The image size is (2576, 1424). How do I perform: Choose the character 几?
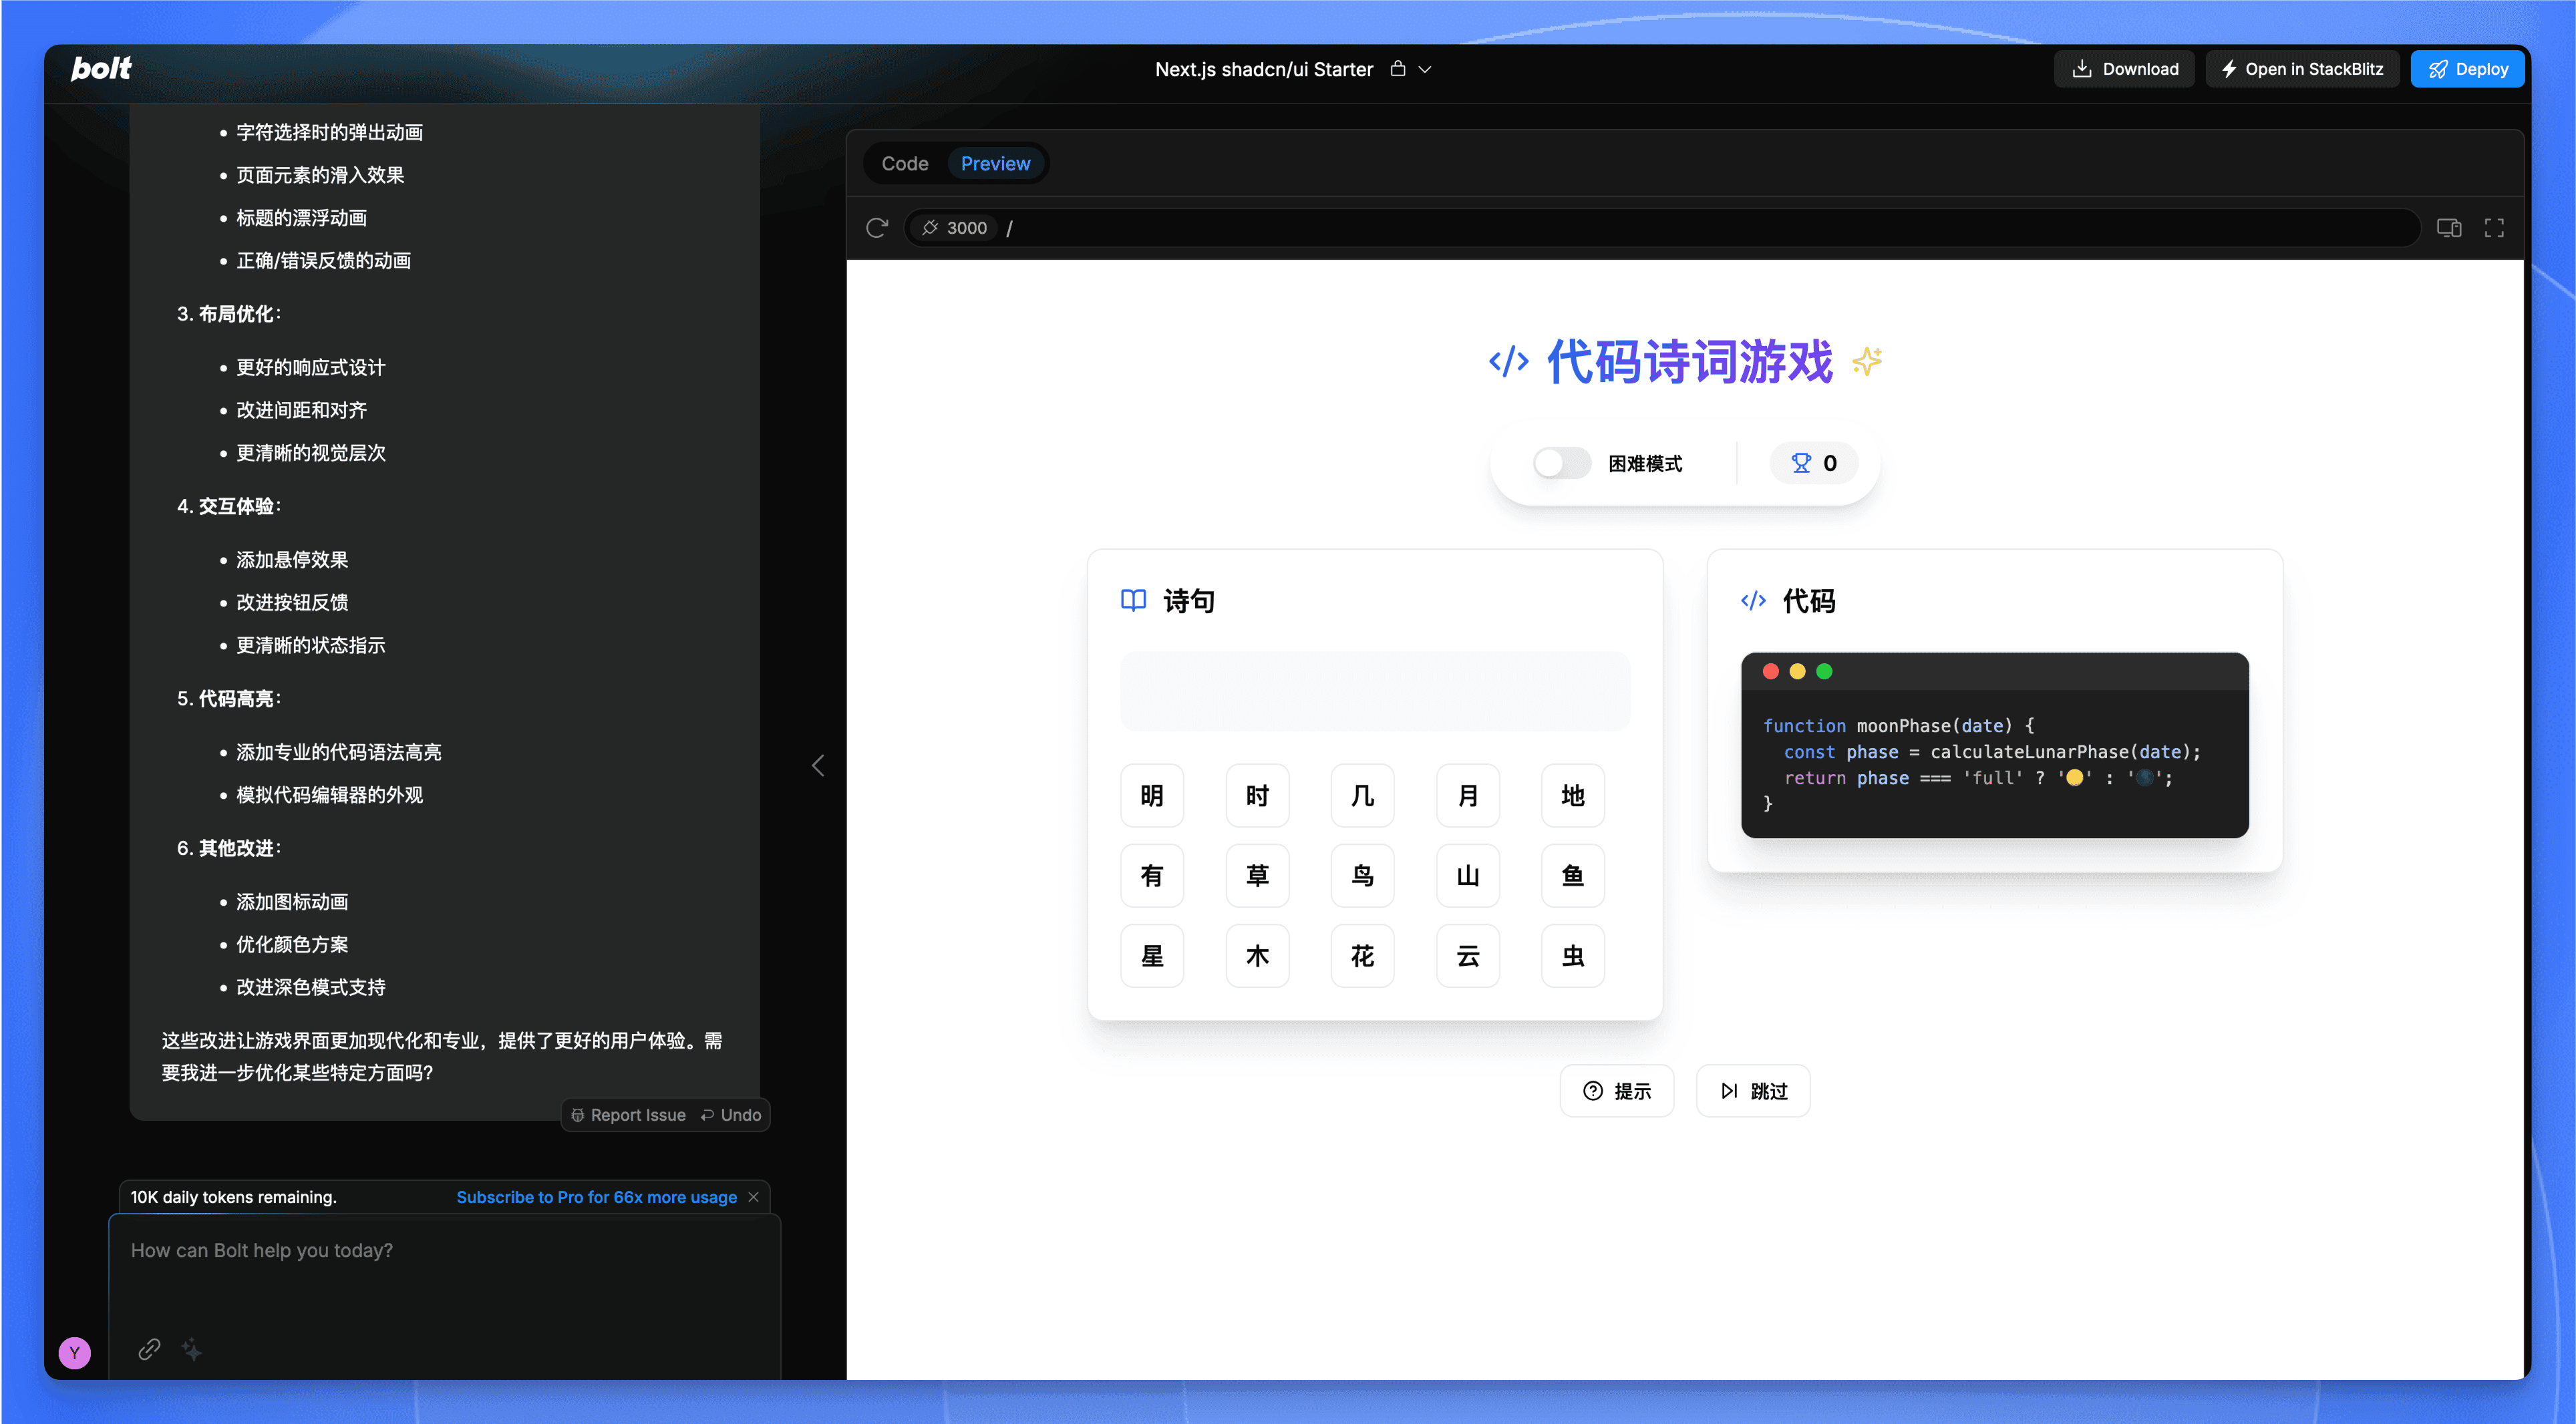coord(1362,795)
